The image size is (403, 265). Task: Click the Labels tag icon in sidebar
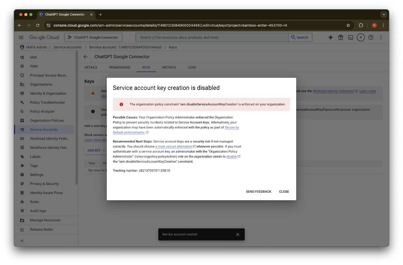22,157
